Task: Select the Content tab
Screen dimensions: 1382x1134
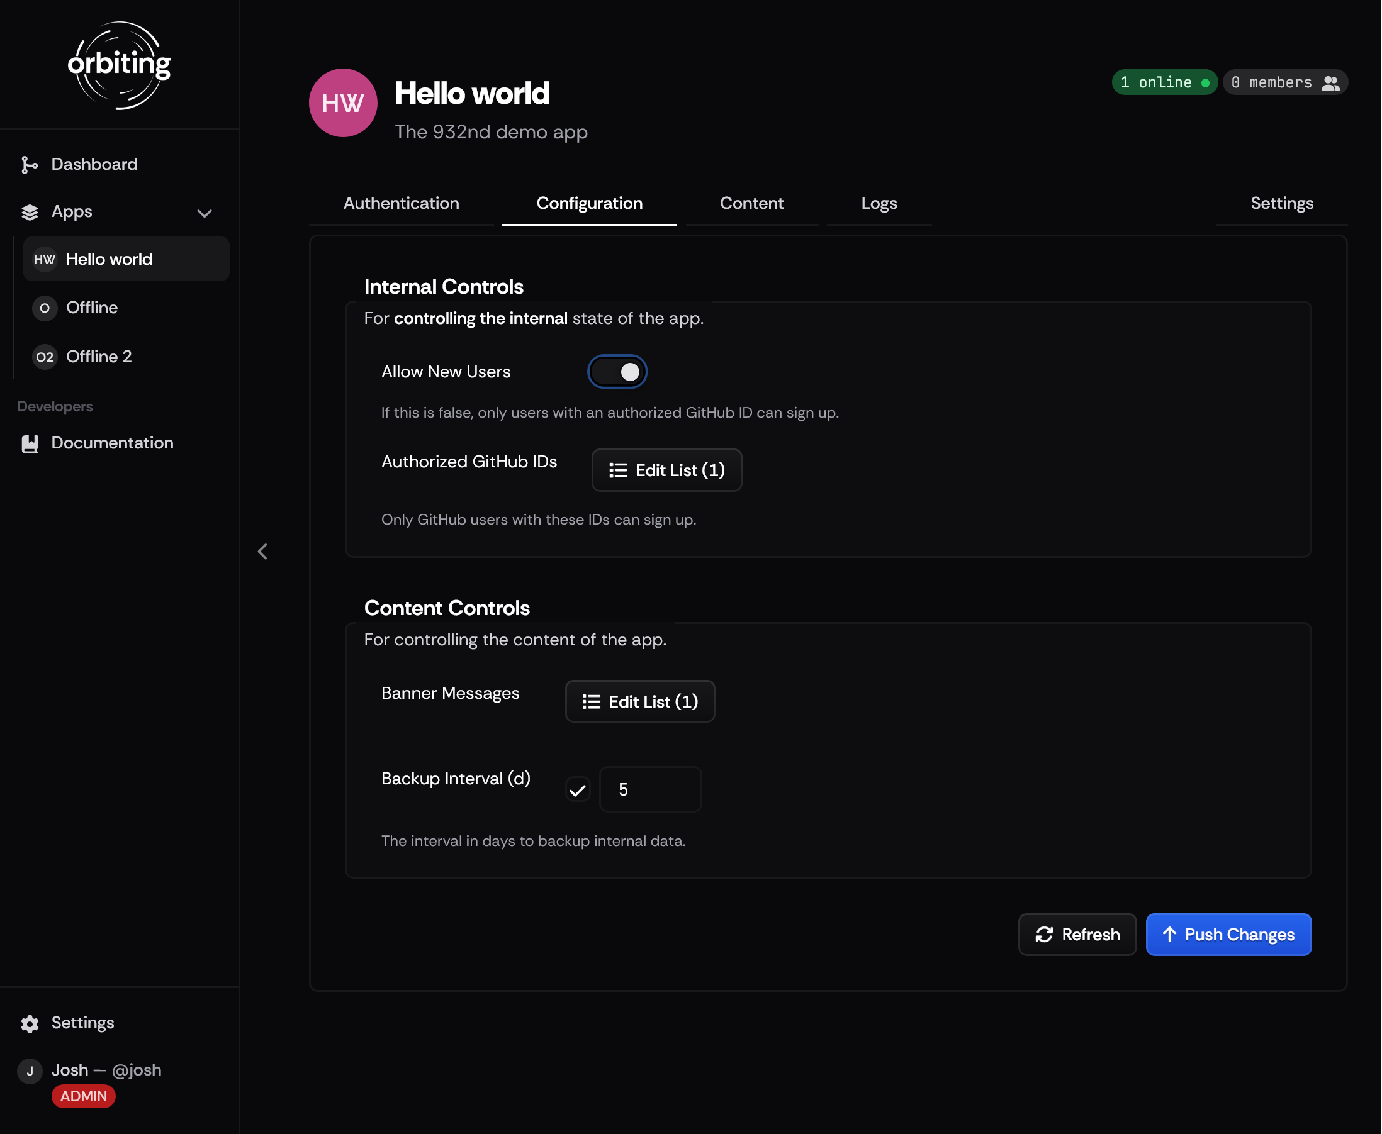Action: coord(751,204)
